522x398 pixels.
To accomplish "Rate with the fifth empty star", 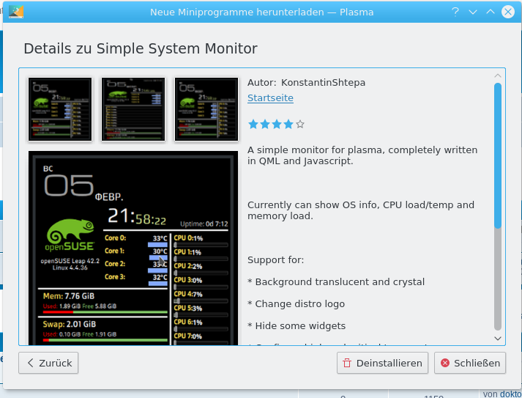I will [300, 125].
